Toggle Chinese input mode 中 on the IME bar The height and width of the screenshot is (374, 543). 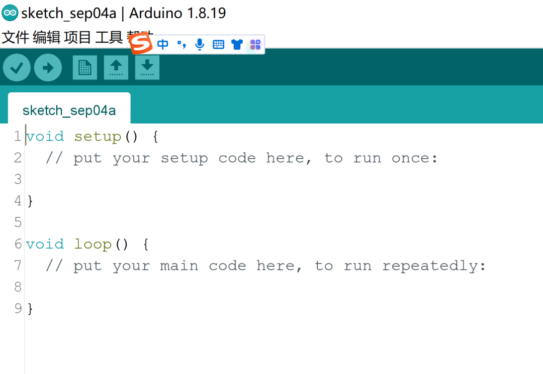(x=162, y=44)
